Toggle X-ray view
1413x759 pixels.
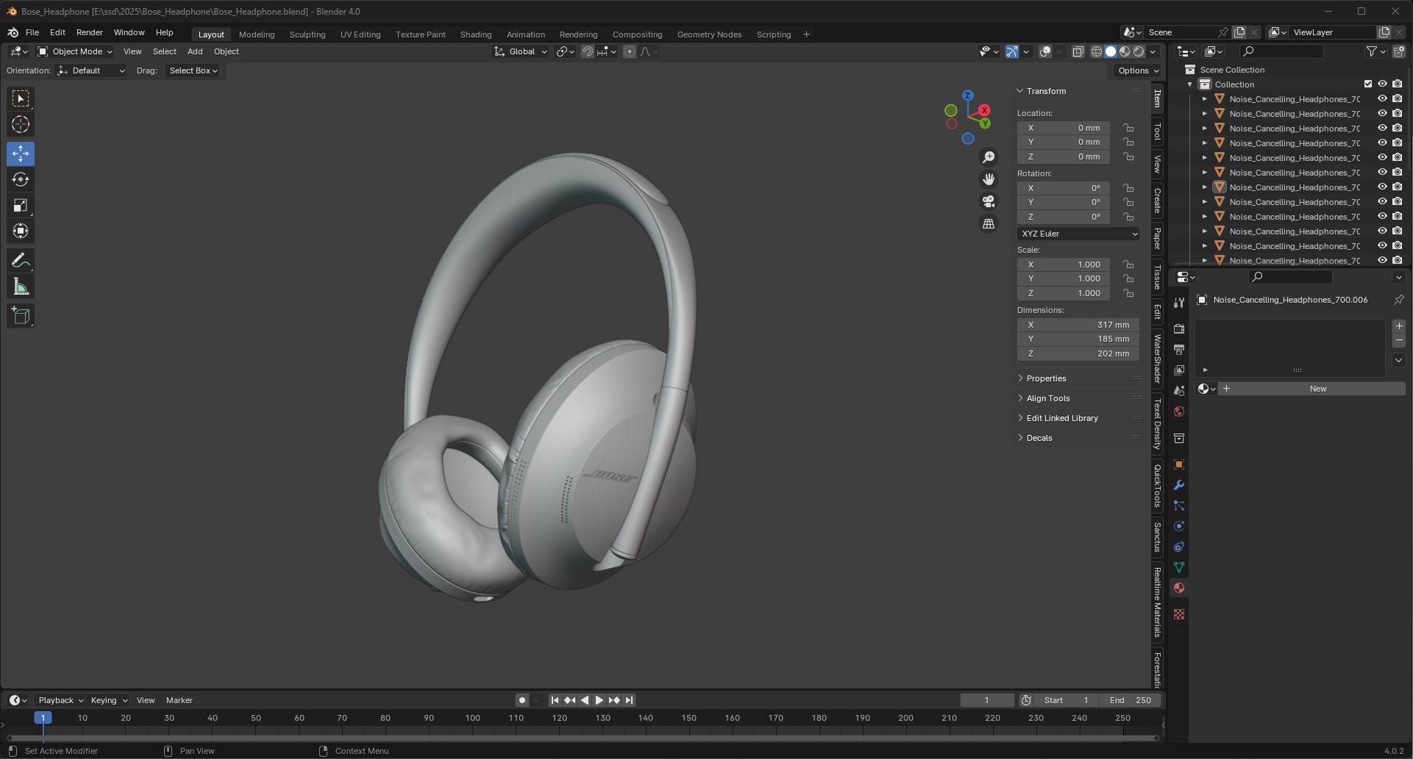pyautogui.click(x=1078, y=51)
